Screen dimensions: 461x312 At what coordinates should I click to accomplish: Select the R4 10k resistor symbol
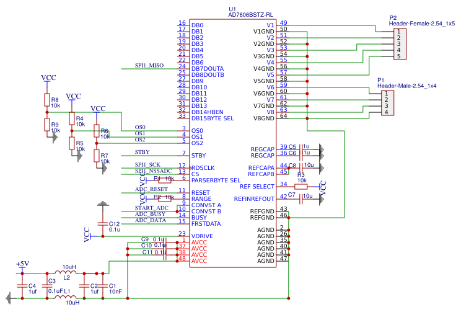(x=72, y=118)
